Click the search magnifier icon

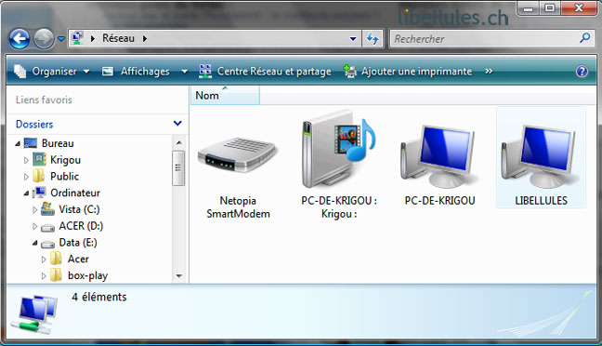point(584,38)
